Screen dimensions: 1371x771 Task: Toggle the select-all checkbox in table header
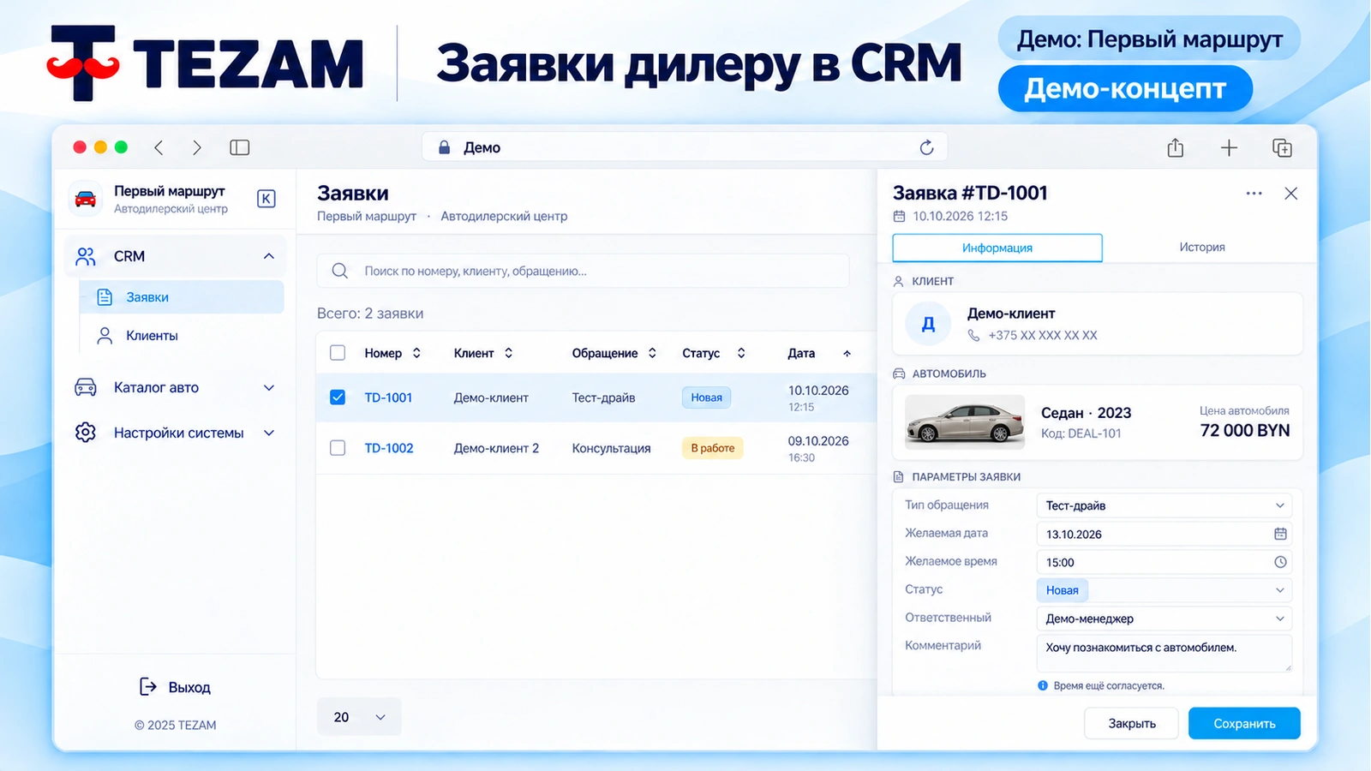pos(338,353)
